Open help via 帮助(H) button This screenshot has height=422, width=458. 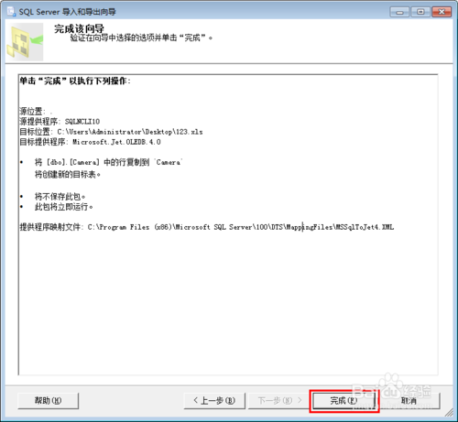(x=48, y=400)
